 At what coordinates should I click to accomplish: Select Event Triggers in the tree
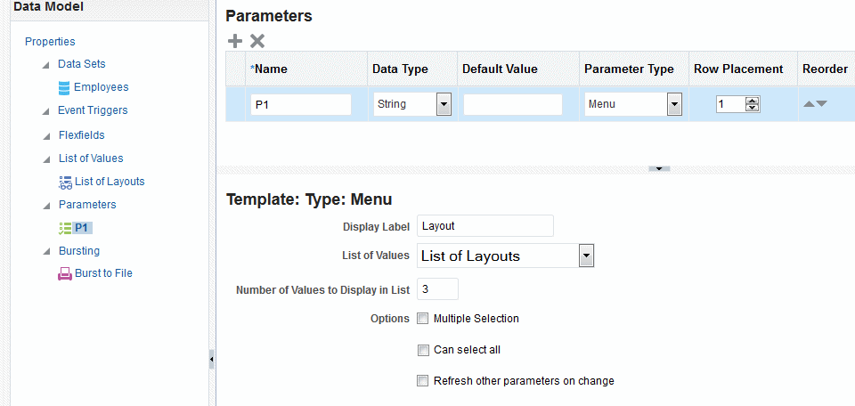tap(93, 110)
